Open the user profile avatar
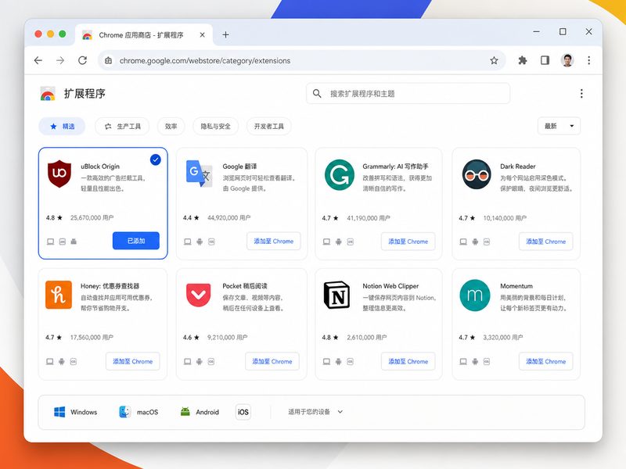This screenshot has height=469, width=626. 567,60
